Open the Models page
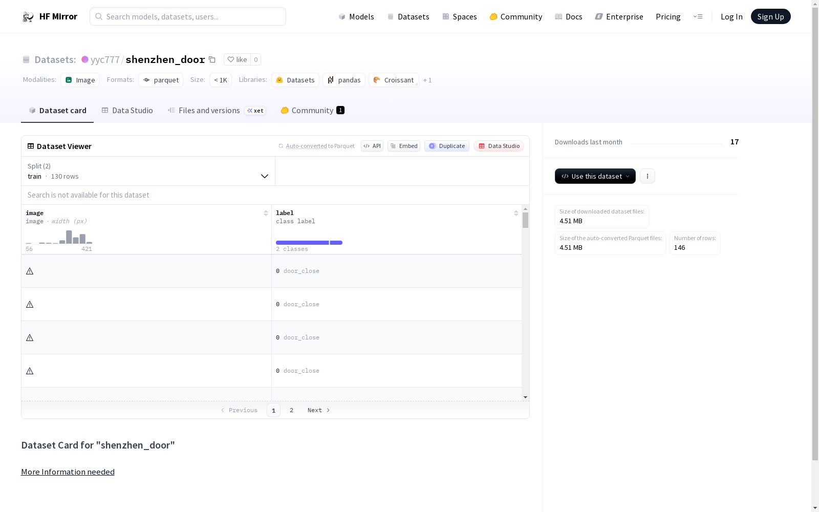Image resolution: width=819 pixels, height=512 pixels. tap(356, 16)
